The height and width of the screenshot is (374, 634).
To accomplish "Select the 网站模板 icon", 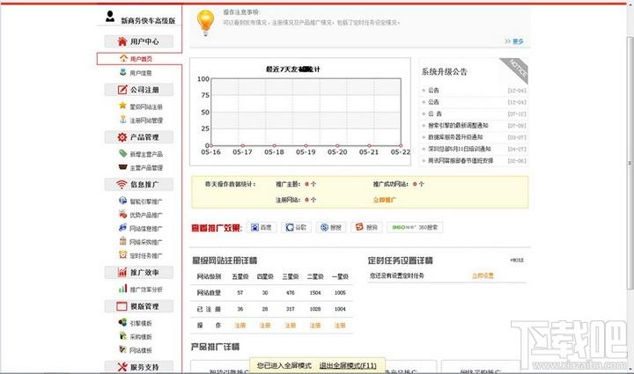I will (123, 349).
